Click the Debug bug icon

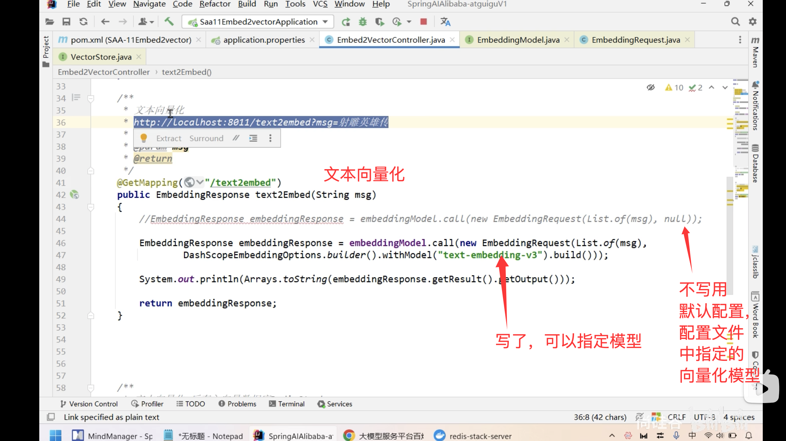363,22
